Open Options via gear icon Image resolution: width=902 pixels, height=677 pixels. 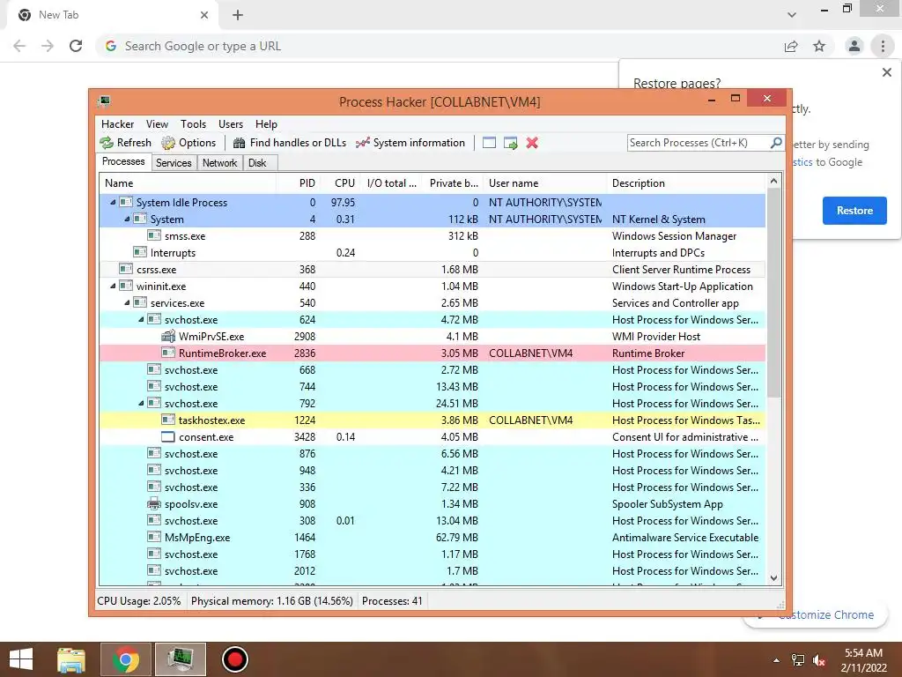[168, 143]
